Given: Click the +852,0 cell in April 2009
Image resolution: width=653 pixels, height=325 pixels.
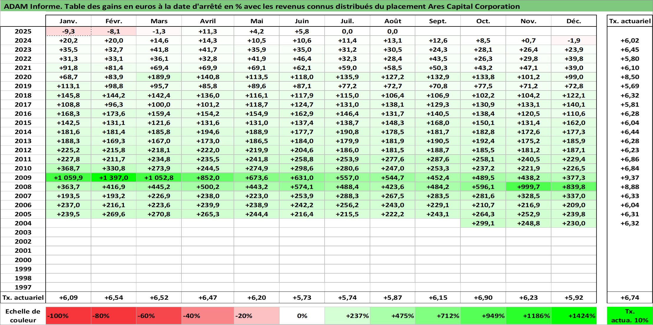Looking at the screenshot, I should [208, 178].
